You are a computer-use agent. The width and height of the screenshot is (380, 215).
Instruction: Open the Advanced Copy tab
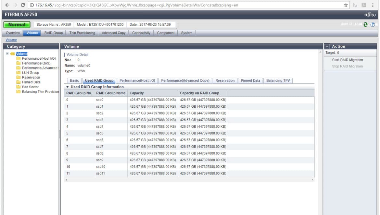click(114, 33)
